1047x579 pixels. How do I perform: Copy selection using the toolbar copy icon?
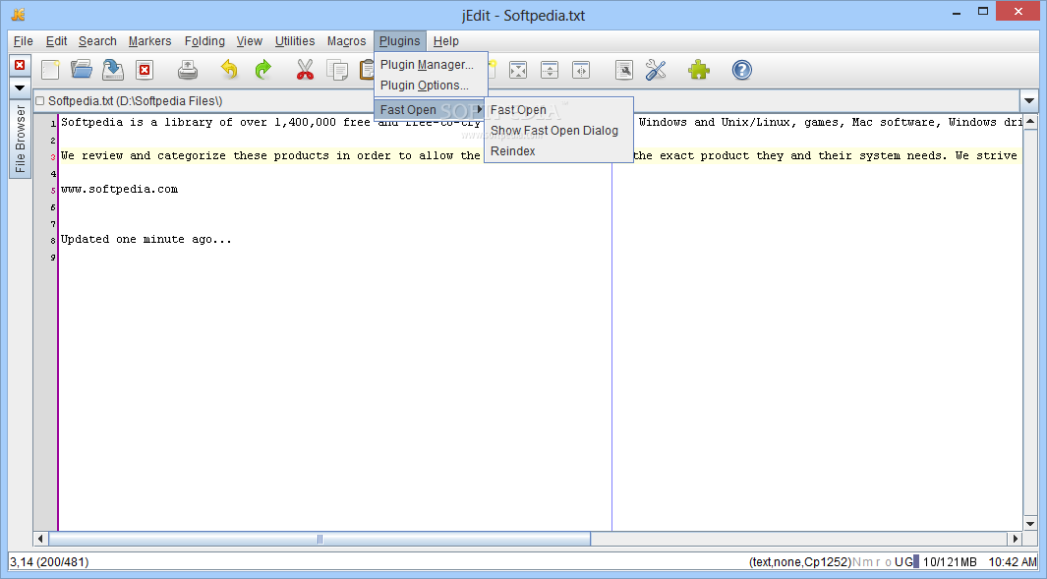(x=337, y=70)
